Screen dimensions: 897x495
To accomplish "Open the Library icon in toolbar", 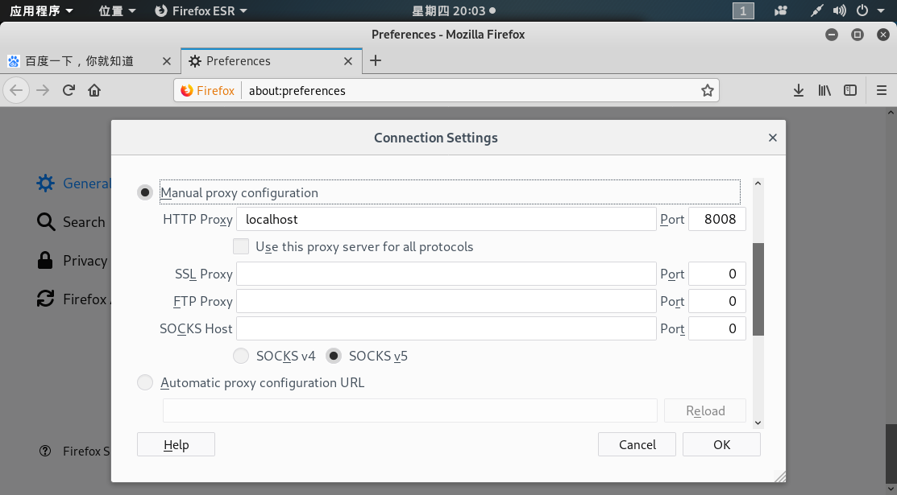I will 824,90.
